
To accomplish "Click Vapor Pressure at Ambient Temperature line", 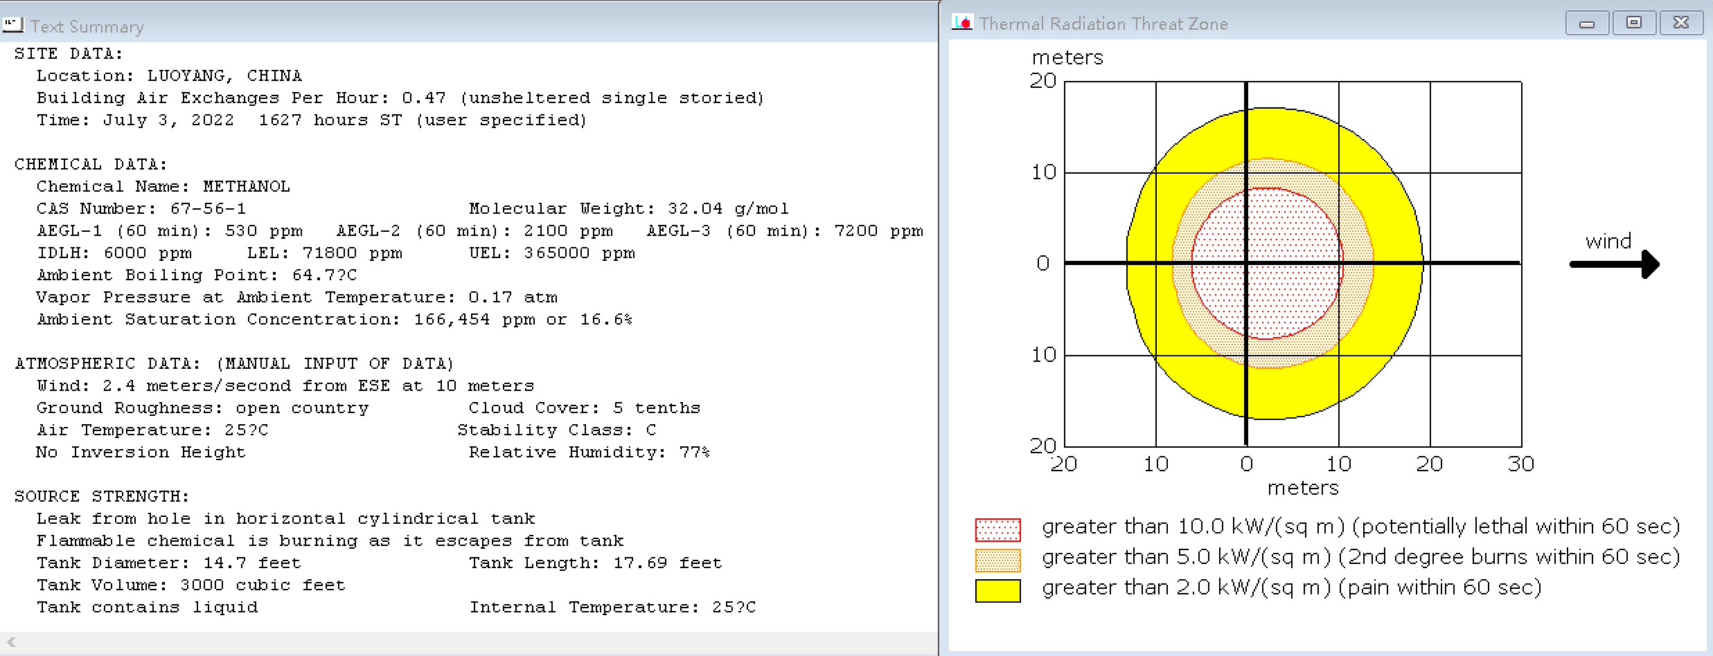I will point(297,298).
